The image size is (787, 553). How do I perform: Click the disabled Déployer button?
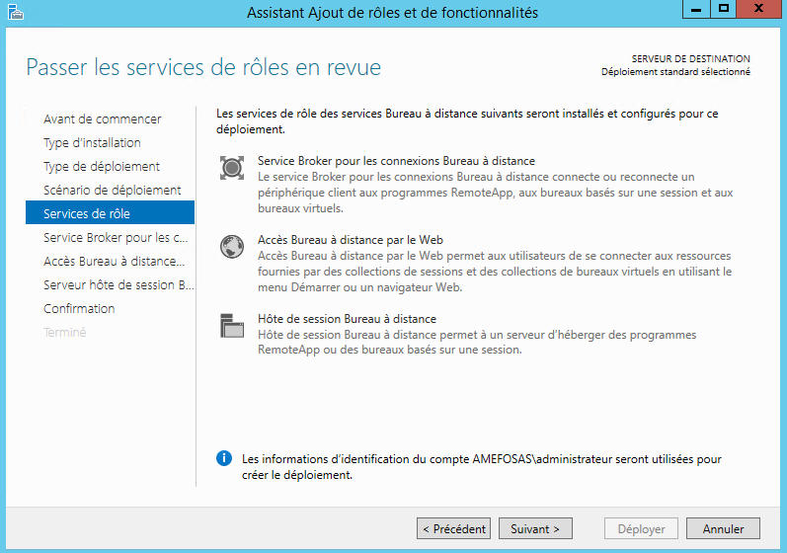tap(642, 528)
